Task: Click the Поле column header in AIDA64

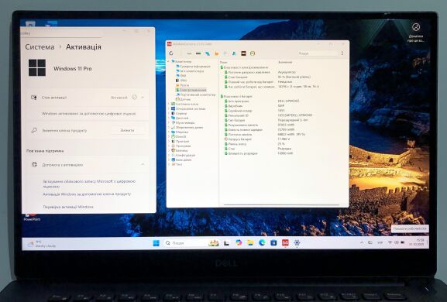Action: (224, 62)
